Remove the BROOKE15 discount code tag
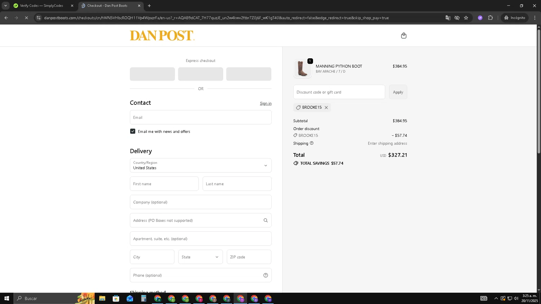This screenshot has width=541, height=304. click(326, 107)
